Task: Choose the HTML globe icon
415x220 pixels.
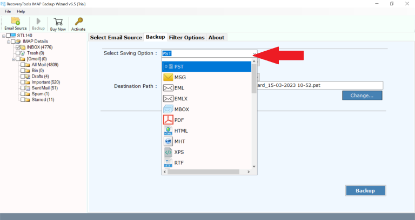Action: click(168, 130)
